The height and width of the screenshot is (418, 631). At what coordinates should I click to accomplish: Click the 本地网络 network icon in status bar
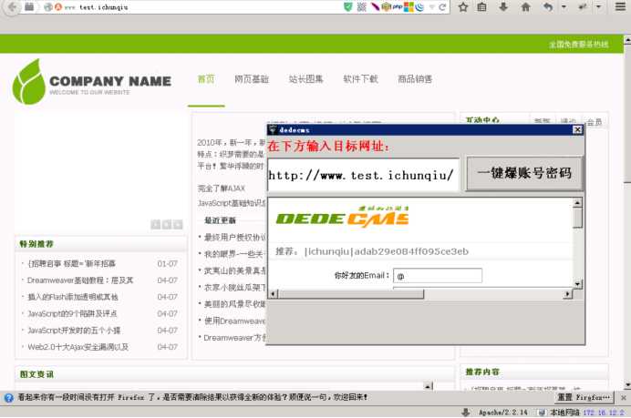point(542,412)
